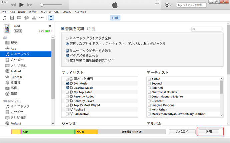Open the mini player menu icon at top-left

pyautogui.click(x=4, y=2)
